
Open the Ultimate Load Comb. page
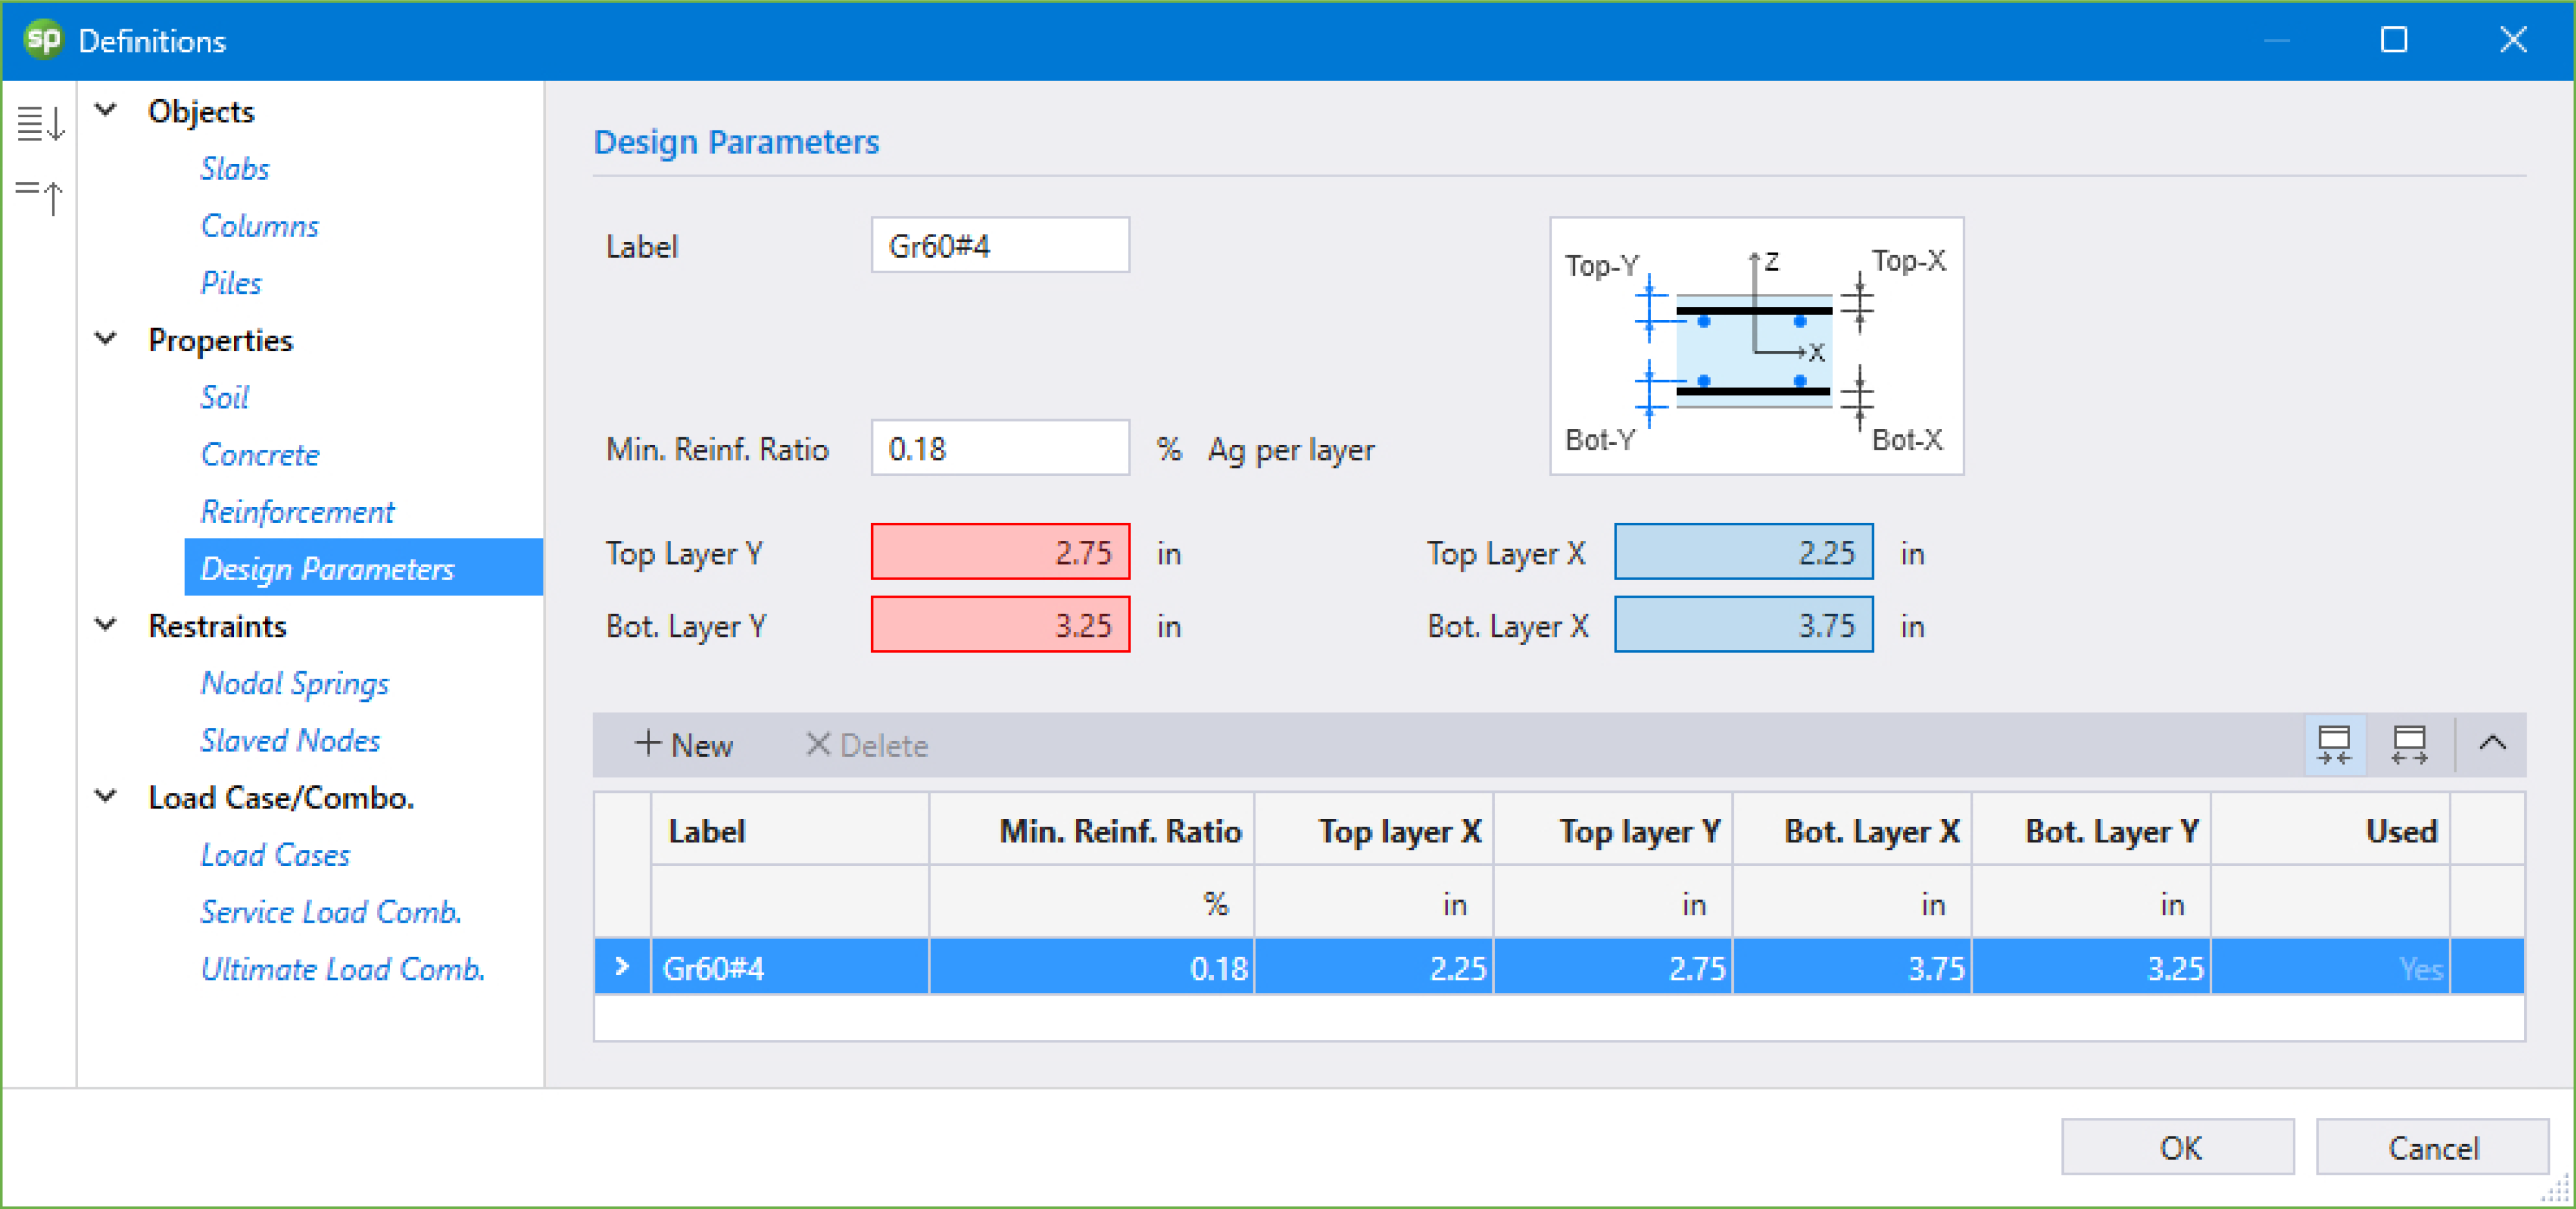[342, 969]
